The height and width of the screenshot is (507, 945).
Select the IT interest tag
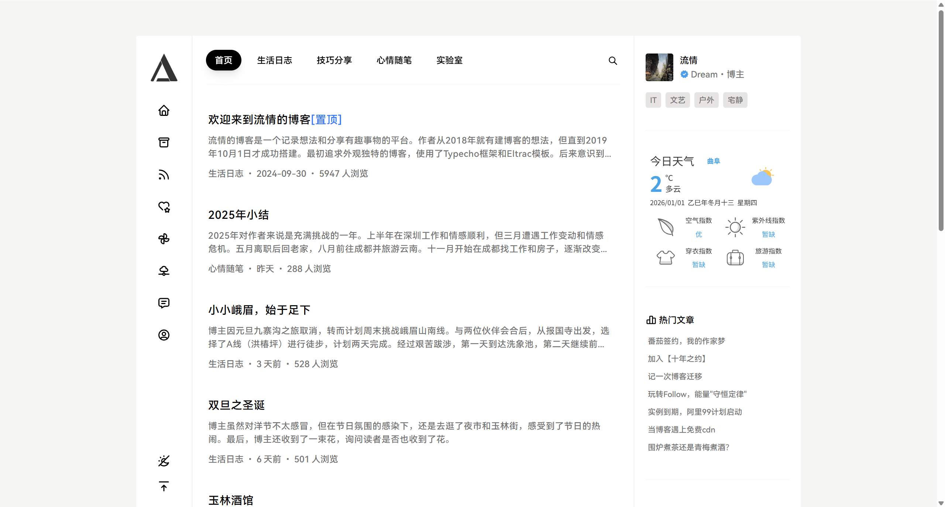(653, 100)
